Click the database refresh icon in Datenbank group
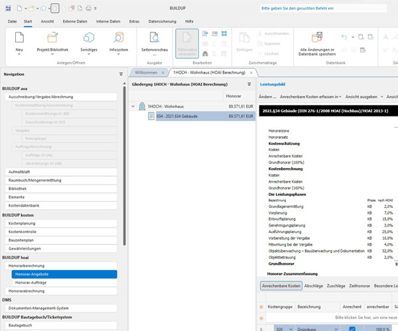 coord(371,37)
